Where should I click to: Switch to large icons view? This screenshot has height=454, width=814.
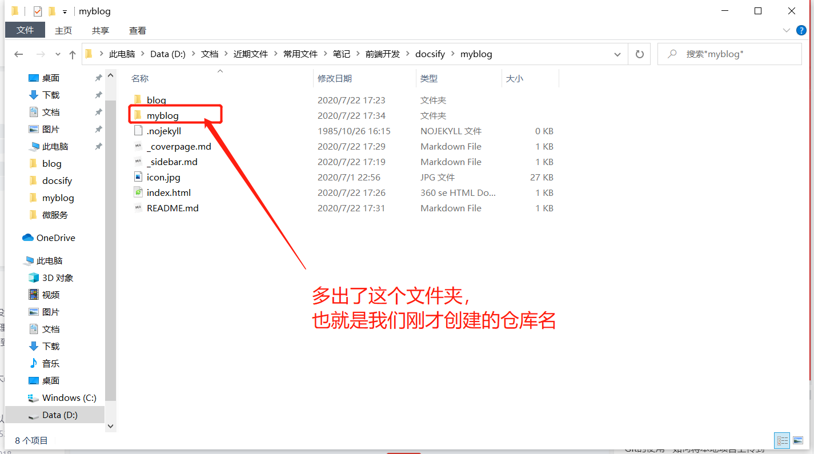point(797,440)
